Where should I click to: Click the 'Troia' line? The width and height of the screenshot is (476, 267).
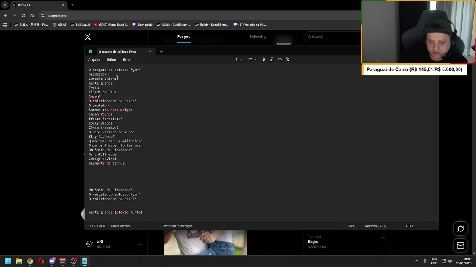tap(93, 88)
